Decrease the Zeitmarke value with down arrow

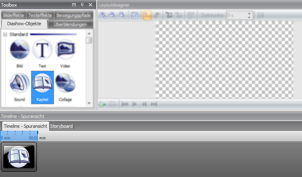click(249, 17)
